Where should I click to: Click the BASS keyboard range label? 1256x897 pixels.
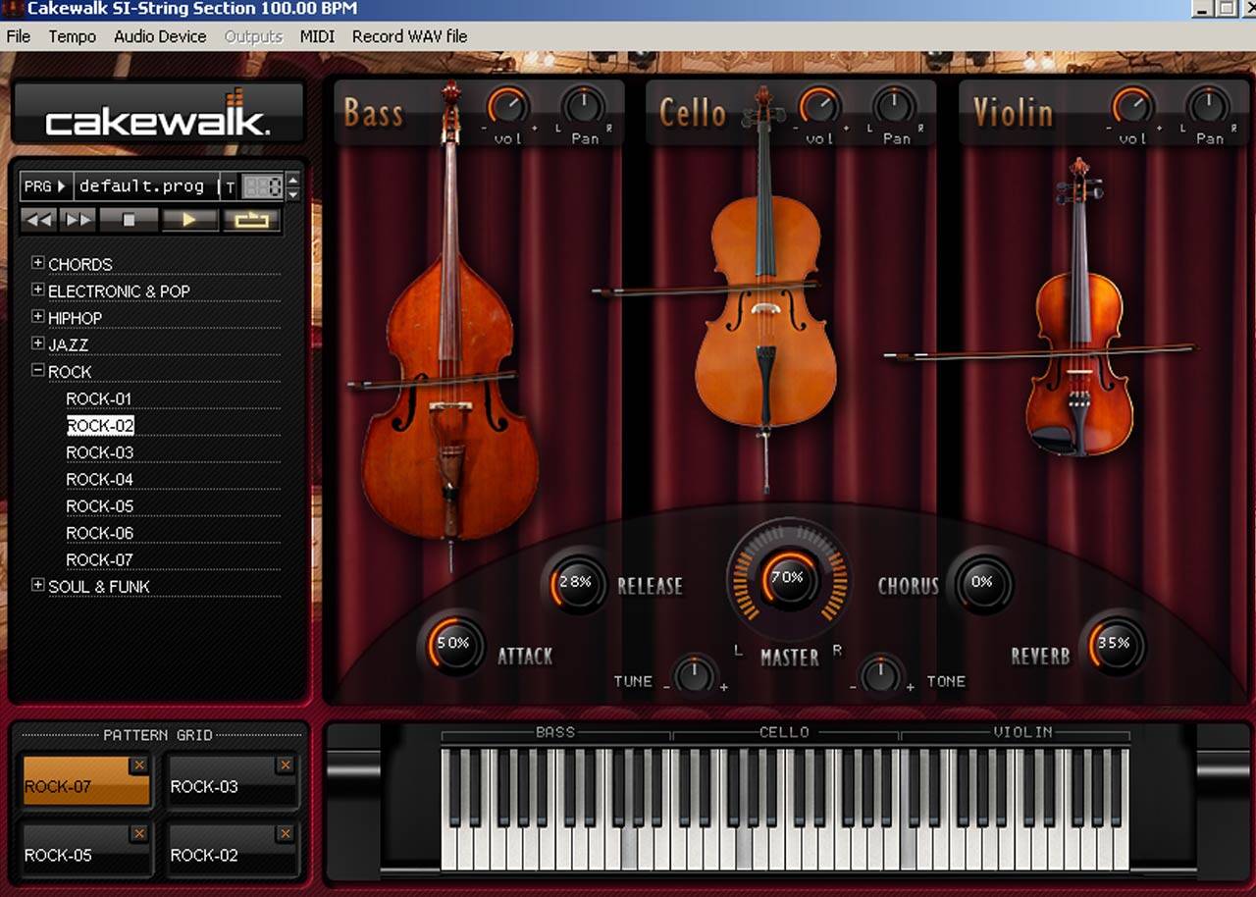tap(555, 732)
